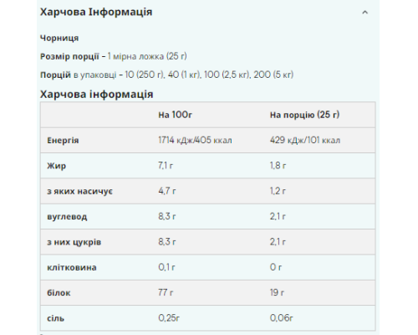Click the сіль row label
Image resolution: width=418 pixels, height=335 pixels.
(x=56, y=318)
